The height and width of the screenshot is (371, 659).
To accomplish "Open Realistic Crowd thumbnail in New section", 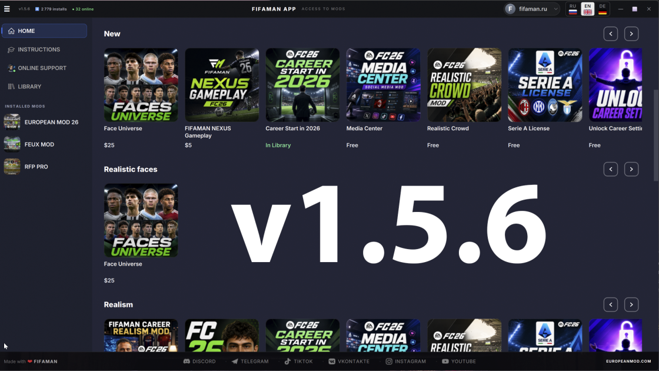I will point(464,85).
